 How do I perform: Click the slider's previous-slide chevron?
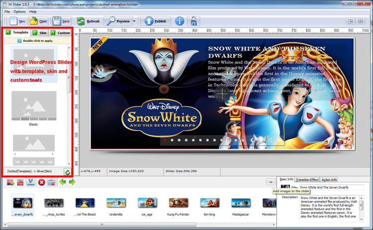coord(252,140)
